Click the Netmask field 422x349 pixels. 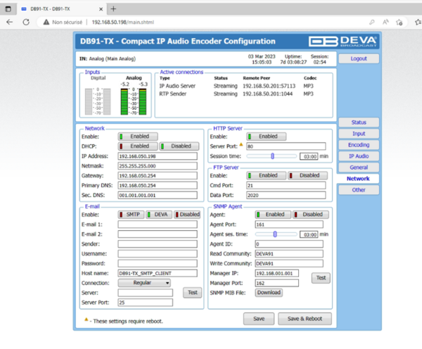point(158,166)
